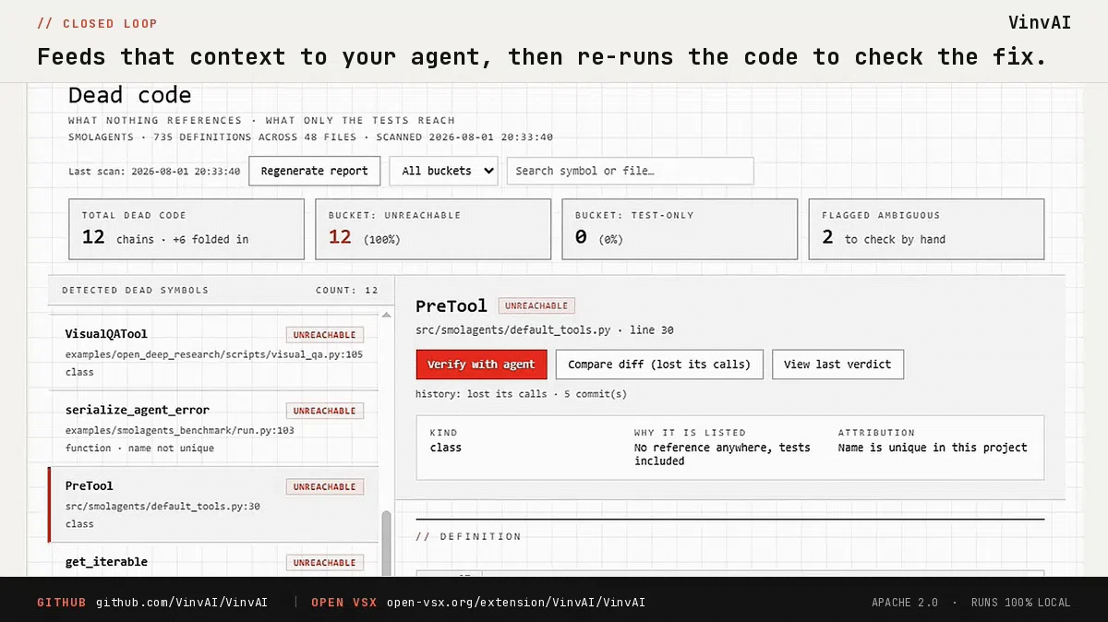The width and height of the screenshot is (1108, 622).
Task: Click the Total Dead Code summary card
Action: (x=187, y=229)
